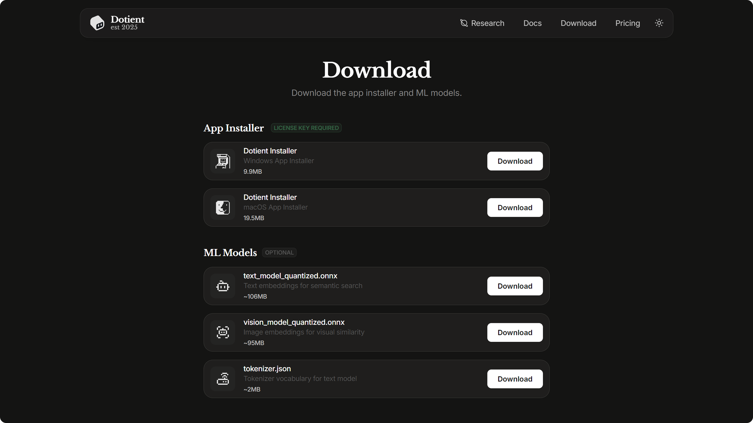The width and height of the screenshot is (753, 423).
Task: Open the Research nav link
Action: click(x=482, y=23)
